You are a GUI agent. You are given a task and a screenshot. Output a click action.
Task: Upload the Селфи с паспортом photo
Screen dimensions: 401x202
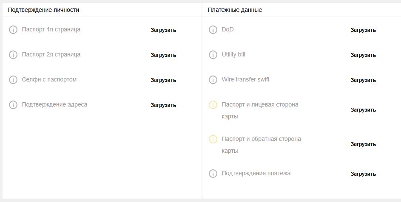click(x=163, y=80)
